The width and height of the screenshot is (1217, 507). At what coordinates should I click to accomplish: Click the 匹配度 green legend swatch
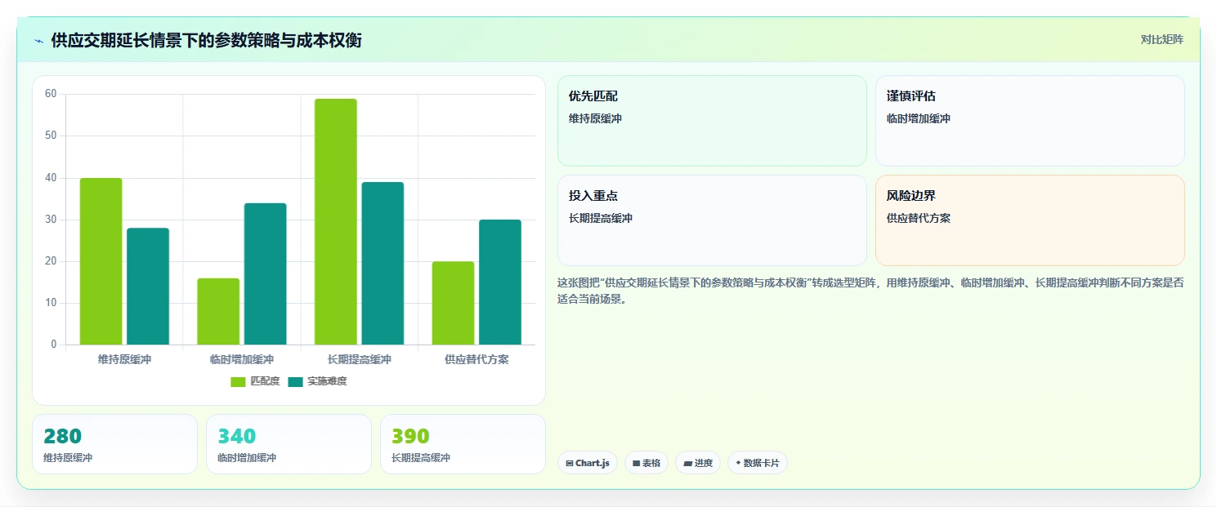[x=238, y=381]
